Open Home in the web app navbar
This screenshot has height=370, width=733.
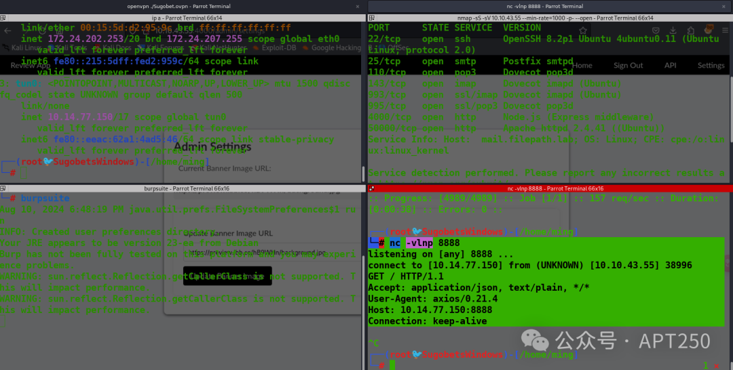(582, 65)
